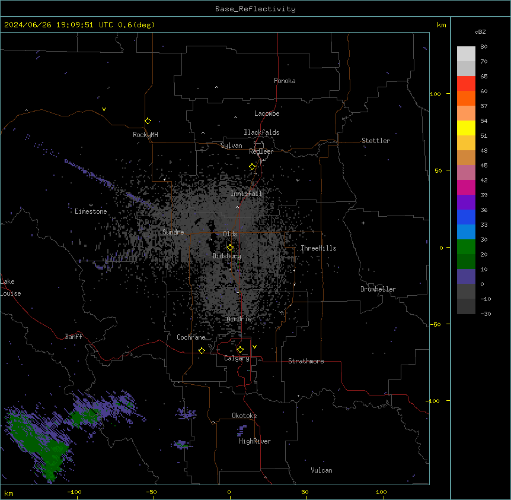This screenshot has height=500, width=511.
Task: Click the RedDeer city label
Action: tap(261, 151)
